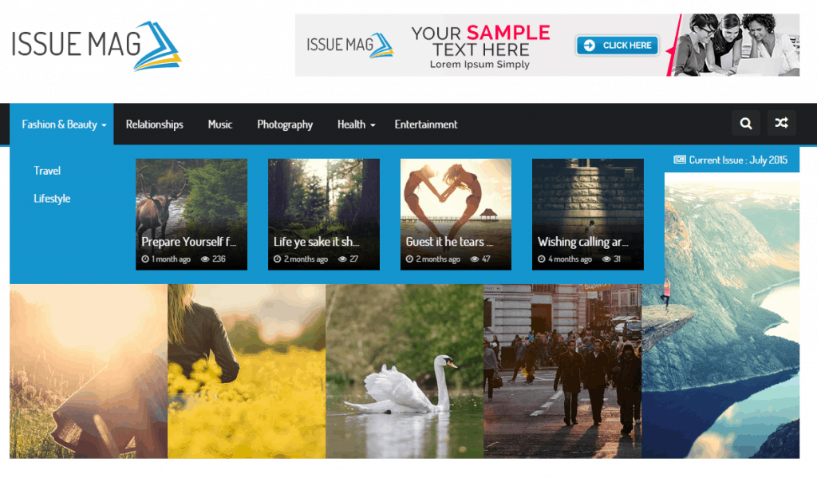The width and height of the screenshot is (817, 478).
Task: Click the eye views icon showing 236
Action: pyautogui.click(x=205, y=259)
